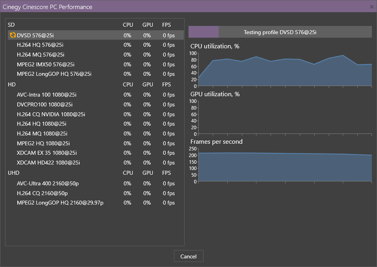Click the GPU column header in HD section
This screenshot has height=267, width=377.
(148, 84)
